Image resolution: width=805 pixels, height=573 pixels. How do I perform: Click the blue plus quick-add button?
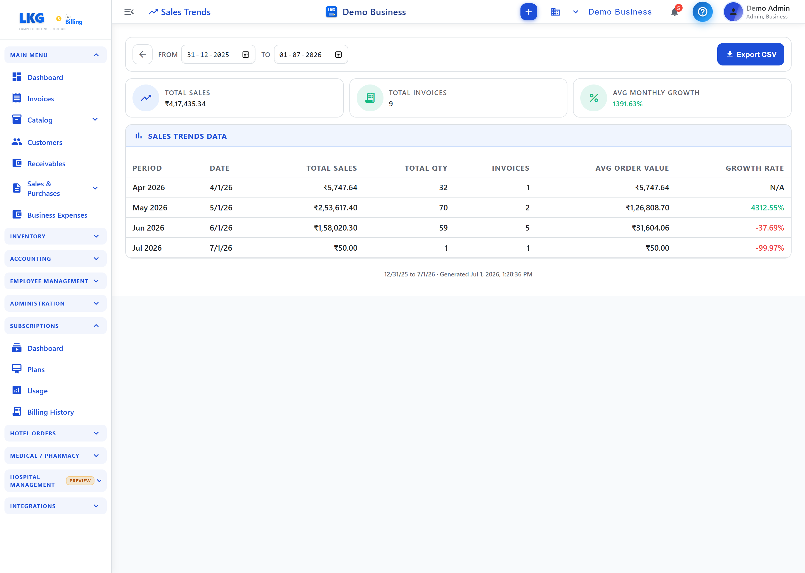[x=528, y=12]
